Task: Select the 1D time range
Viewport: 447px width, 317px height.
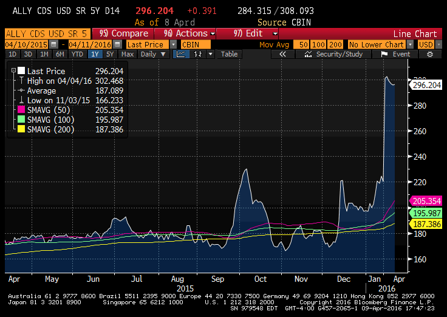Action: (x=13, y=54)
